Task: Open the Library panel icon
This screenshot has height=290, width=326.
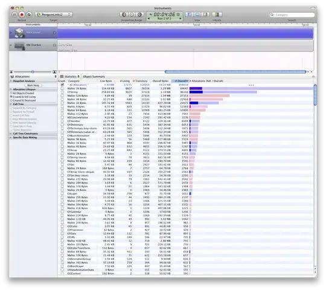Action: (217, 14)
